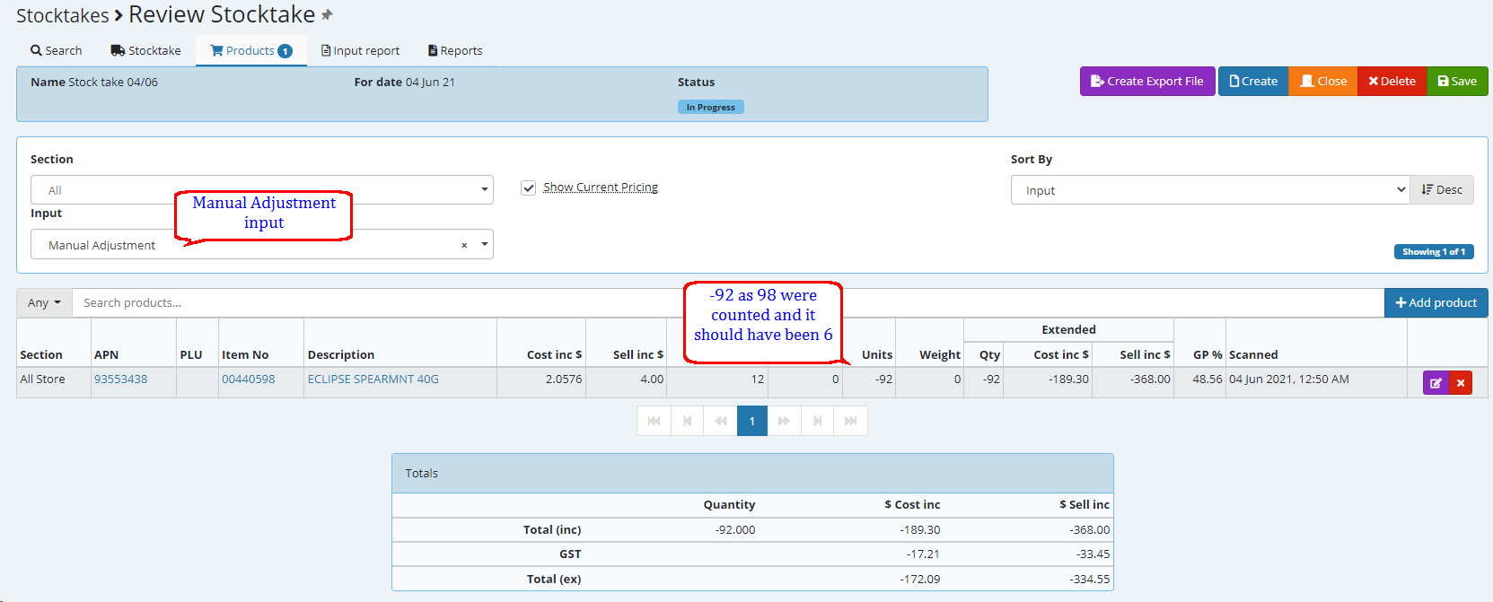This screenshot has width=1493, height=602.
Task: Open the ECLIPSE SPEARMNT 40G product link
Action: [x=373, y=380]
